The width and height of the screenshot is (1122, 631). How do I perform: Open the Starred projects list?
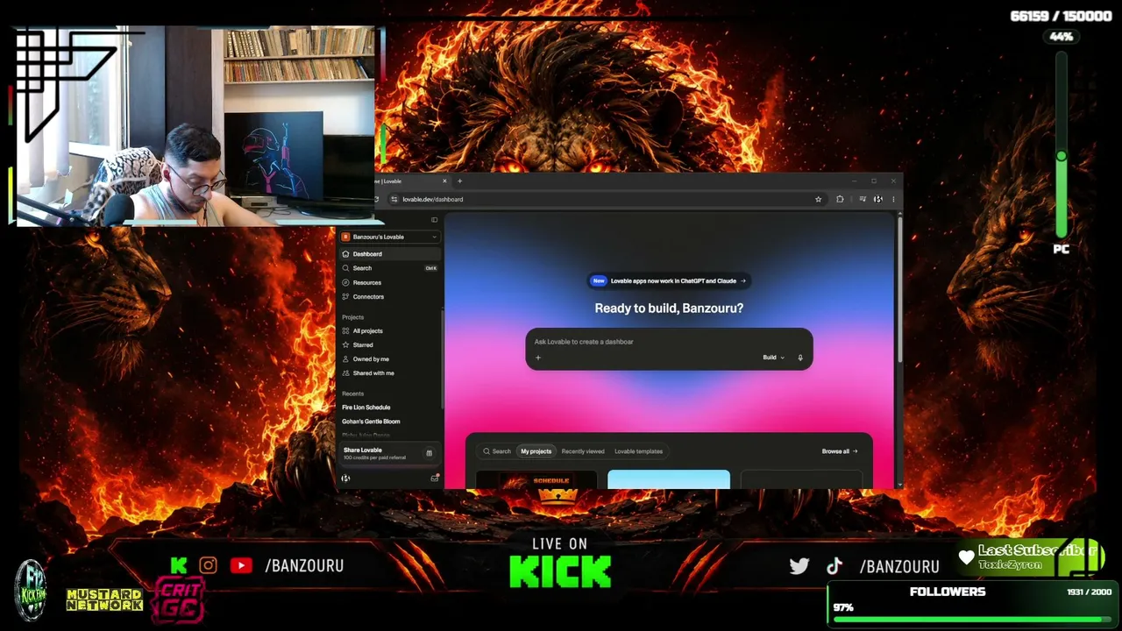pyautogui.click(x=389, y=345)
